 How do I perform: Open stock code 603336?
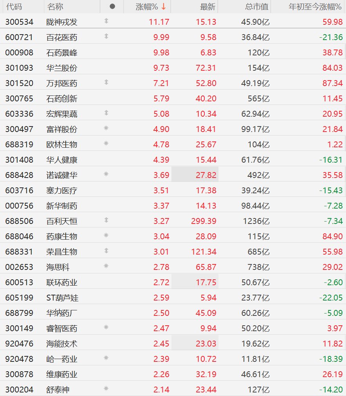pos(19,114)
